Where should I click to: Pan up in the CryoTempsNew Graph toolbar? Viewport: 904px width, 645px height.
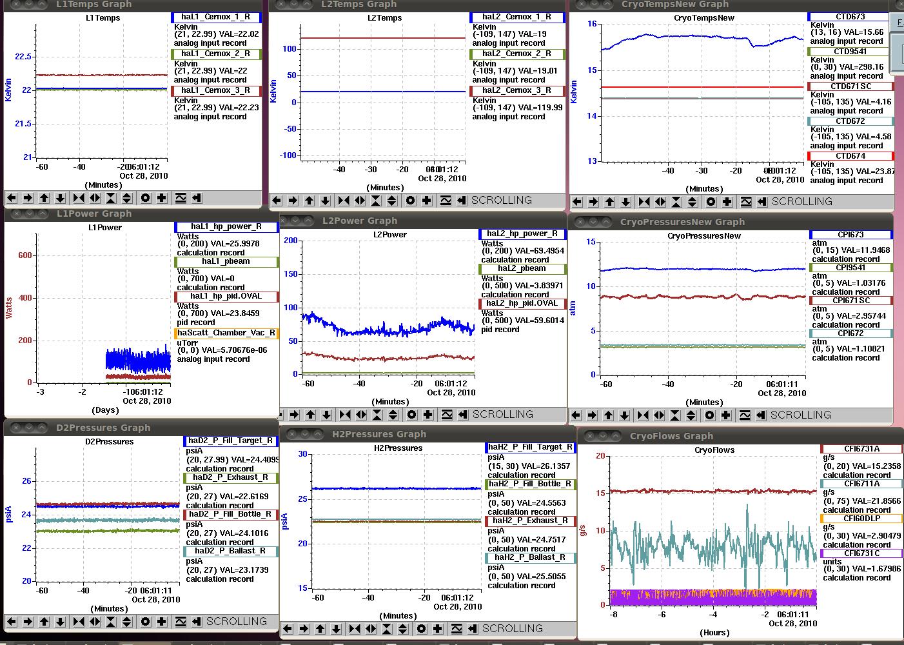click(609, 202)
